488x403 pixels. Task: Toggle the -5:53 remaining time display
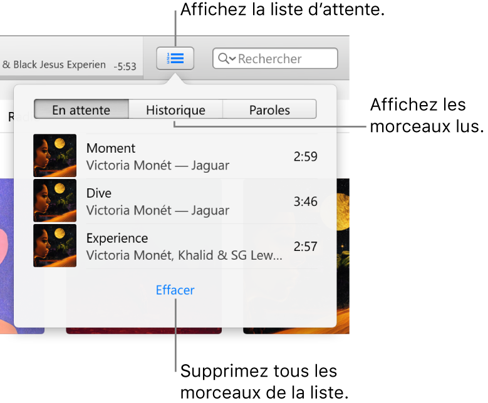click(x=125, y=66)
